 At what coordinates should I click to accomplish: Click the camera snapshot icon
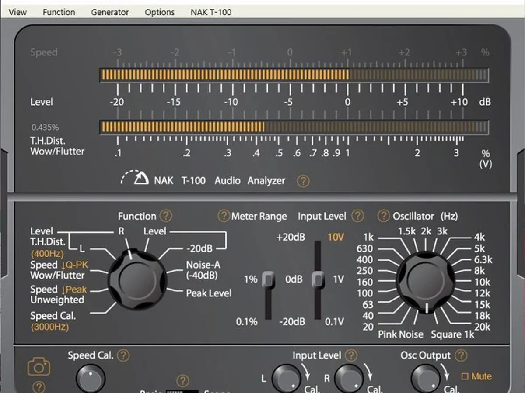38,367
